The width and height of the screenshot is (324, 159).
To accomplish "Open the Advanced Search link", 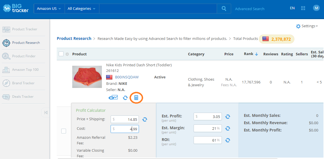I will click(249, 9).
